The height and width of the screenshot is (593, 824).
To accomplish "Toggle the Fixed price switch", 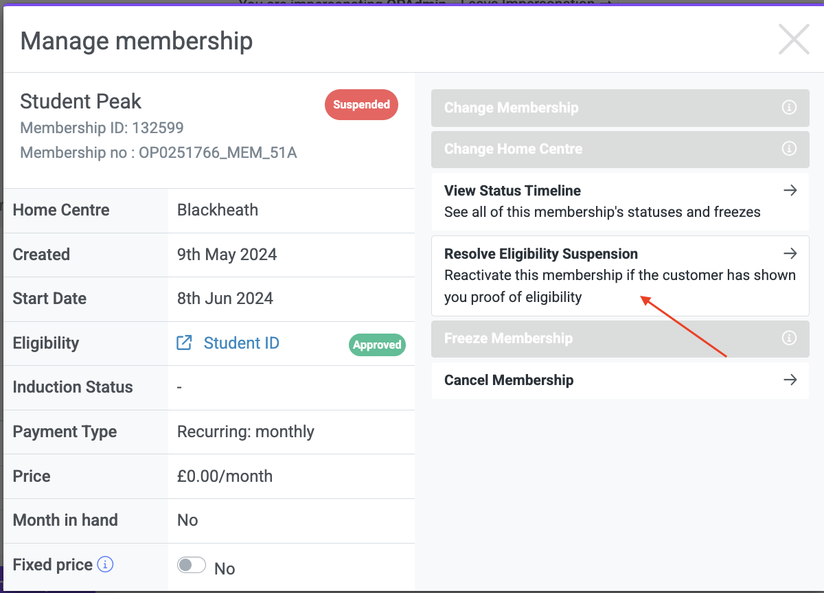I will click(x=192, y=566).
